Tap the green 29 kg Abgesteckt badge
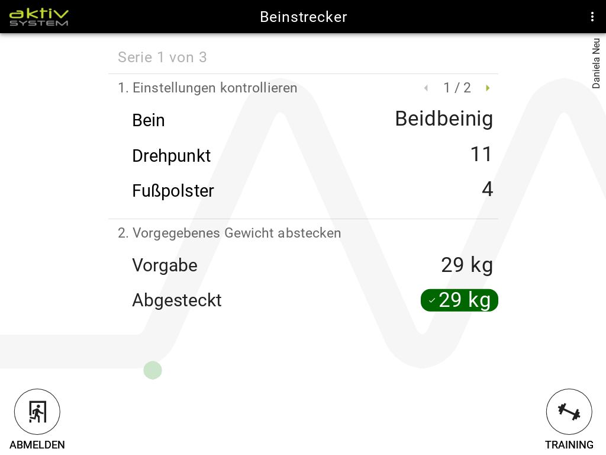This screenshot has height=455, width=606. pos(459,300)
